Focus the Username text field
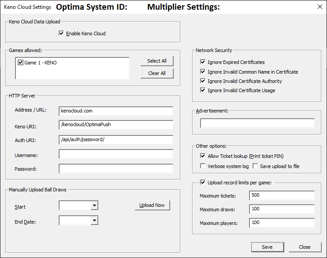 click(x=115, y=154)
